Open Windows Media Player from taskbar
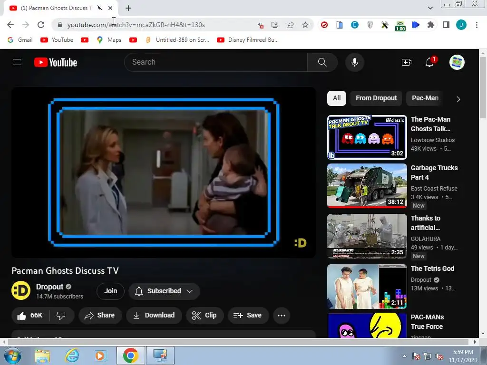Image resolution: width=487 pixels, height=365 pixels. click(x=100, y=355)
